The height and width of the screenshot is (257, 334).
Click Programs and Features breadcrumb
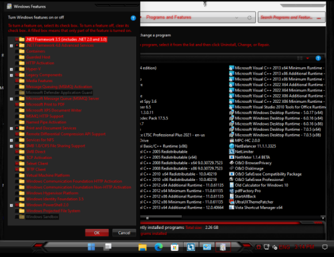tap(168, 17)
